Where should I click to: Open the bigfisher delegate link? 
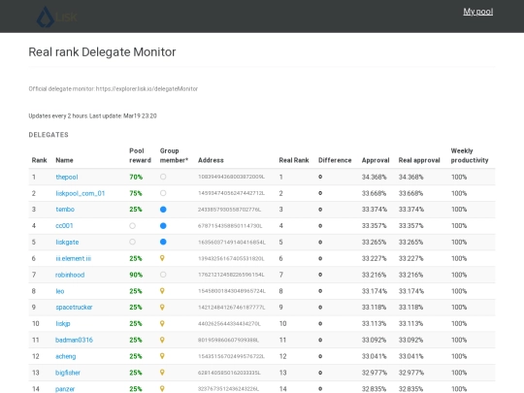(68, 373)
